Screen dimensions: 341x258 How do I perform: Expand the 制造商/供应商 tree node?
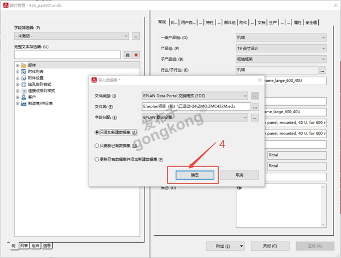pyautogui.click(x=18, y=103)
